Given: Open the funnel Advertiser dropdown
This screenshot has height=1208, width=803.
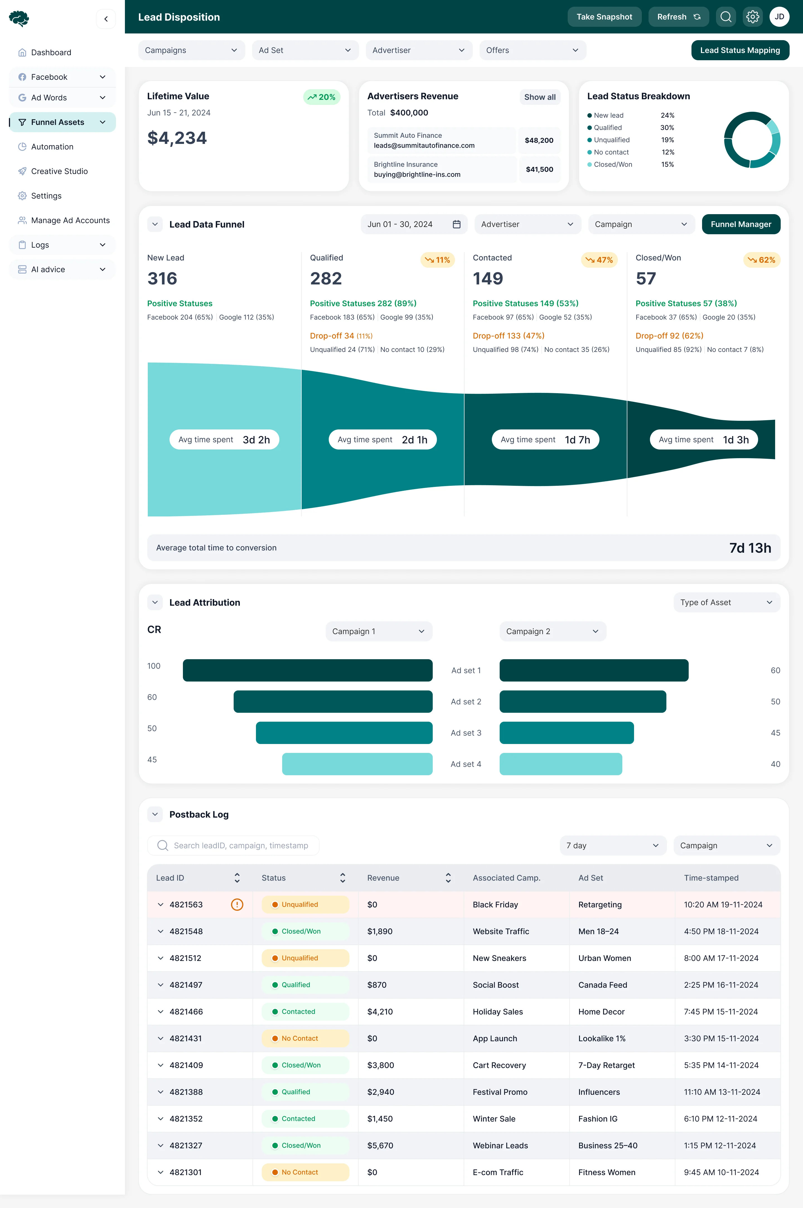Looking at the screenshot, I should point(528,224).
